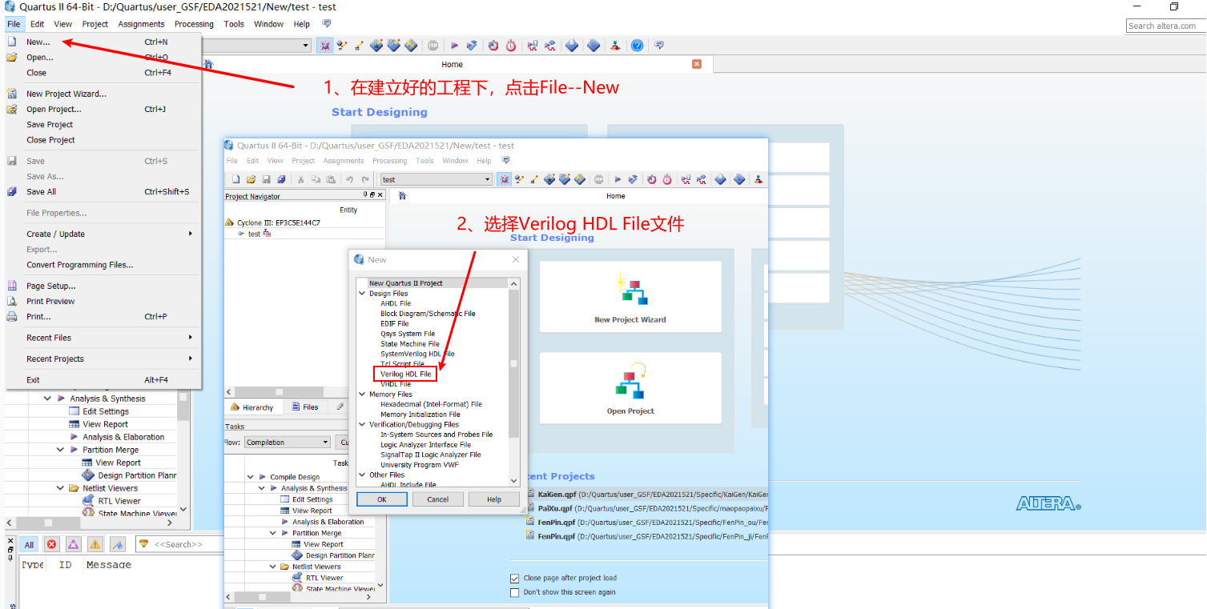Open recent project KaiGen.qpf
Viewport: 1207px width, 609px height.
646,495
